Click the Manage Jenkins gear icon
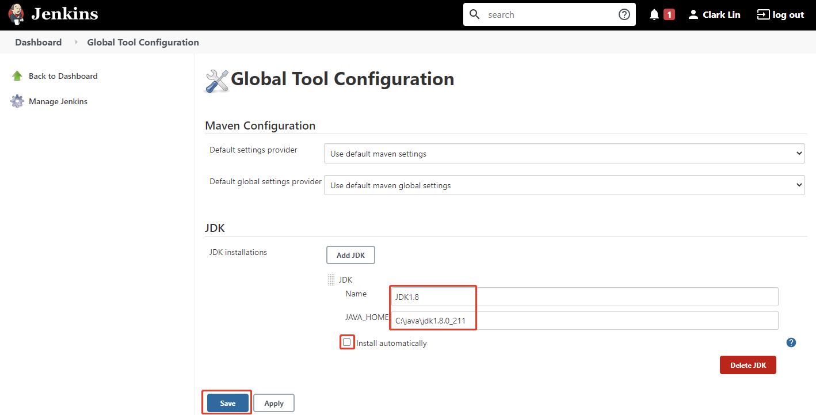 [x=17, y=101]
